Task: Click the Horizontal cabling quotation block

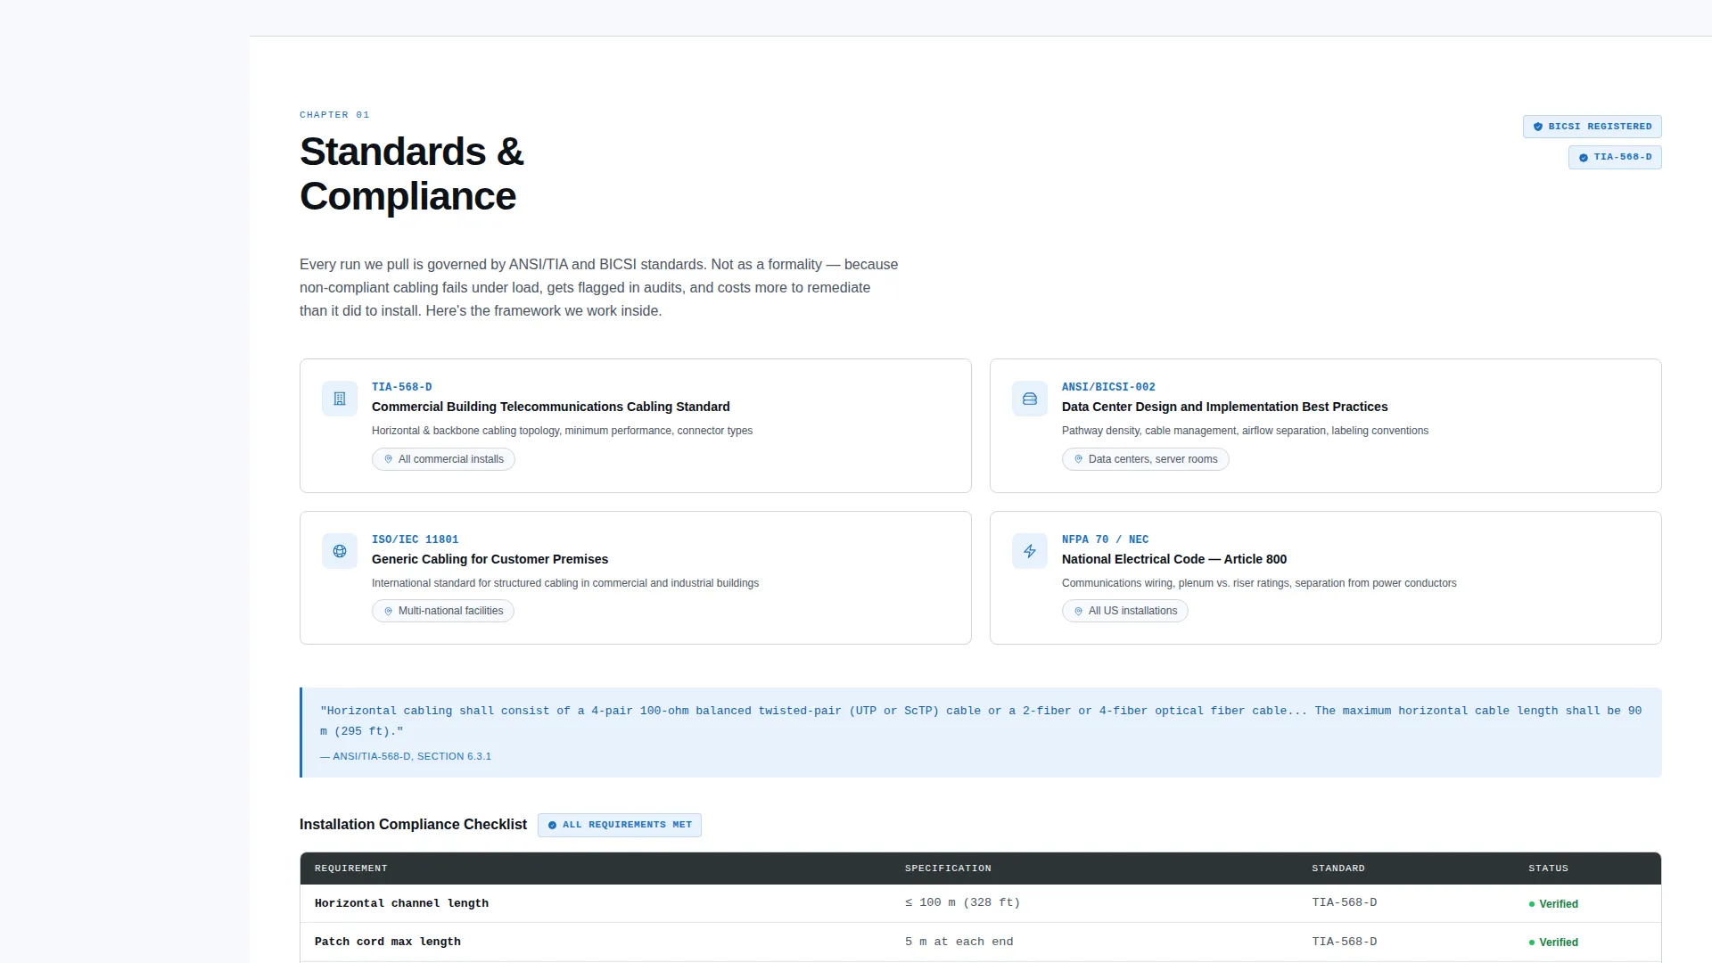Action: coord(981,732)
